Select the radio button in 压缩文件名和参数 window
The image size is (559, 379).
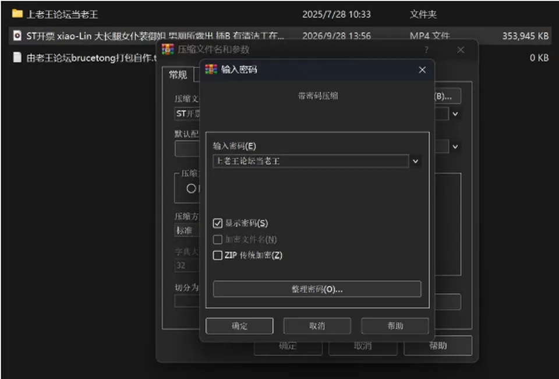pos(191,188)
